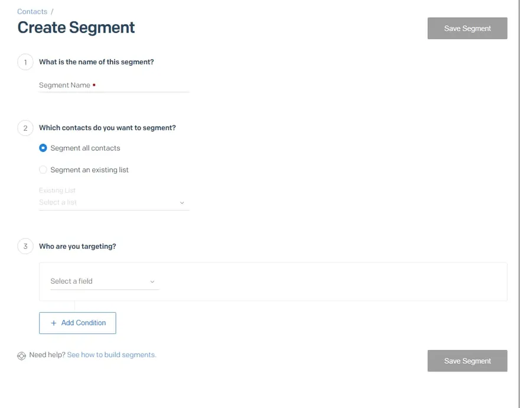Click the chevron beside Select a field
The width and height of the screenshot is (520, 408).
[152, 282]
